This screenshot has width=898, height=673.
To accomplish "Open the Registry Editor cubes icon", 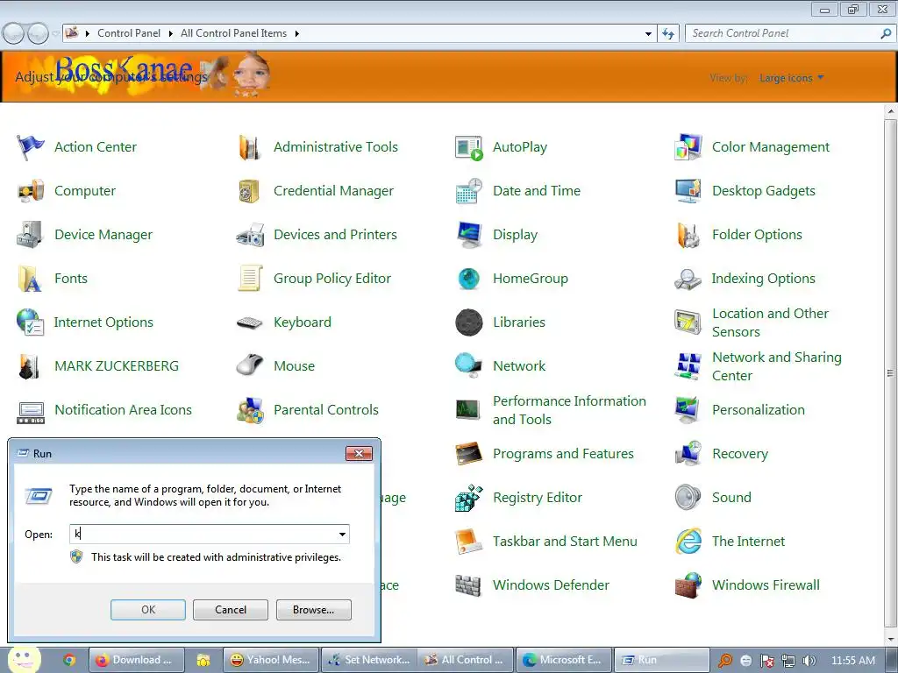I will (469, 498).
